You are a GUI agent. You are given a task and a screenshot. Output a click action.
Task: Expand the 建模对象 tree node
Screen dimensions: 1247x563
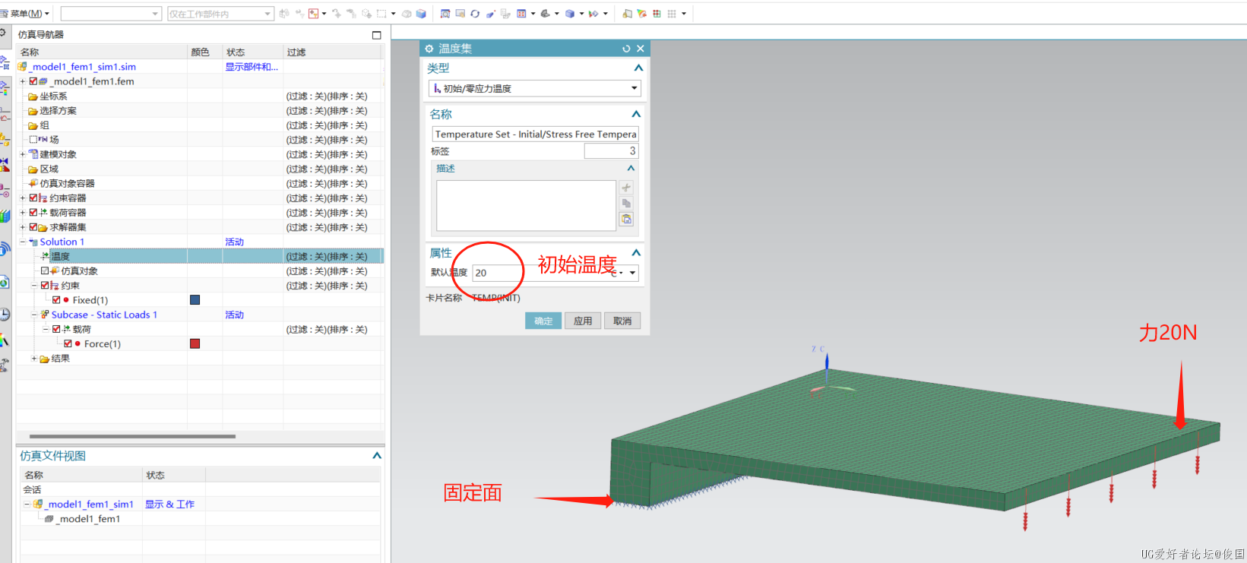[22, 154]
